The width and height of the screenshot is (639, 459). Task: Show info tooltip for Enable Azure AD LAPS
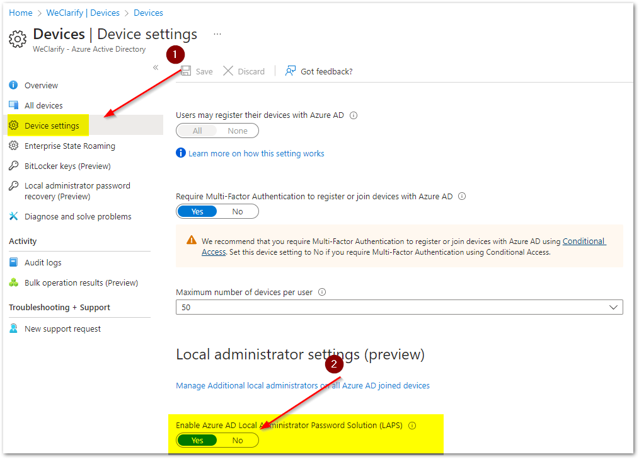412,425
